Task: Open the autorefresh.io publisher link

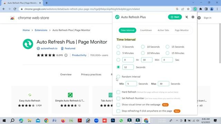Action: coord(49,48)
